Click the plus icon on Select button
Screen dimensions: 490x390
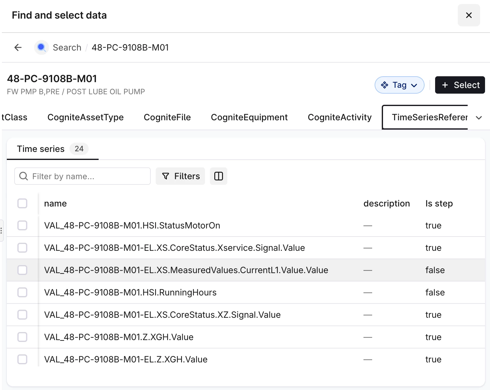click(x=445, y=85)
